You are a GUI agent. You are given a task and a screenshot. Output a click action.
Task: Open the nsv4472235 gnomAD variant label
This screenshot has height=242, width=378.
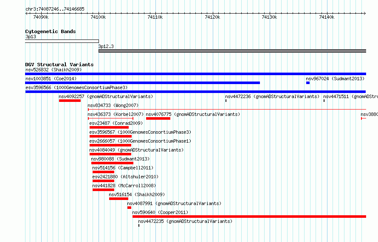[185, 221]
